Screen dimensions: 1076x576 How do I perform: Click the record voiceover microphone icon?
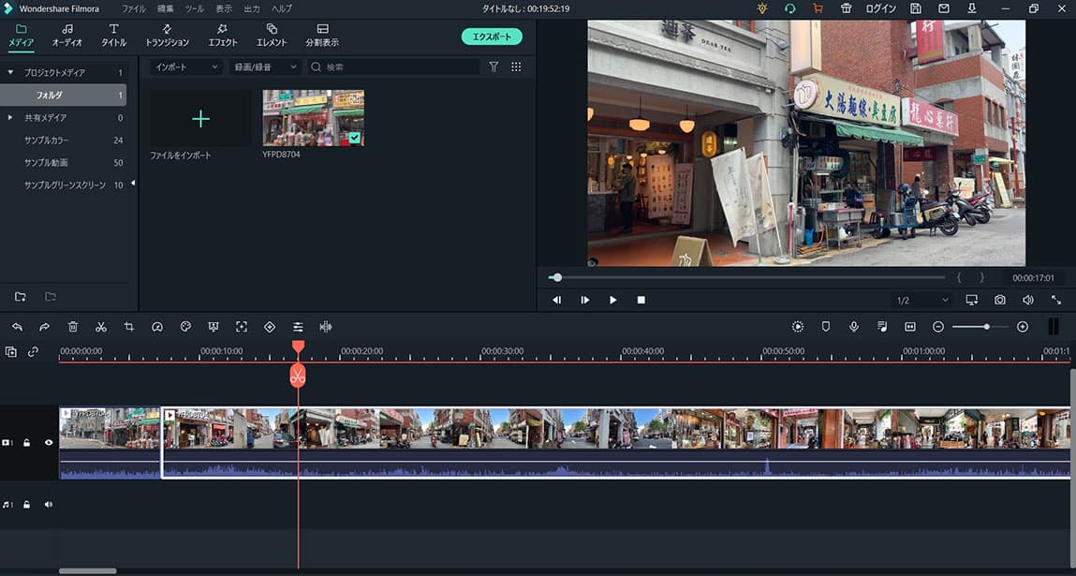click(854, 327)
